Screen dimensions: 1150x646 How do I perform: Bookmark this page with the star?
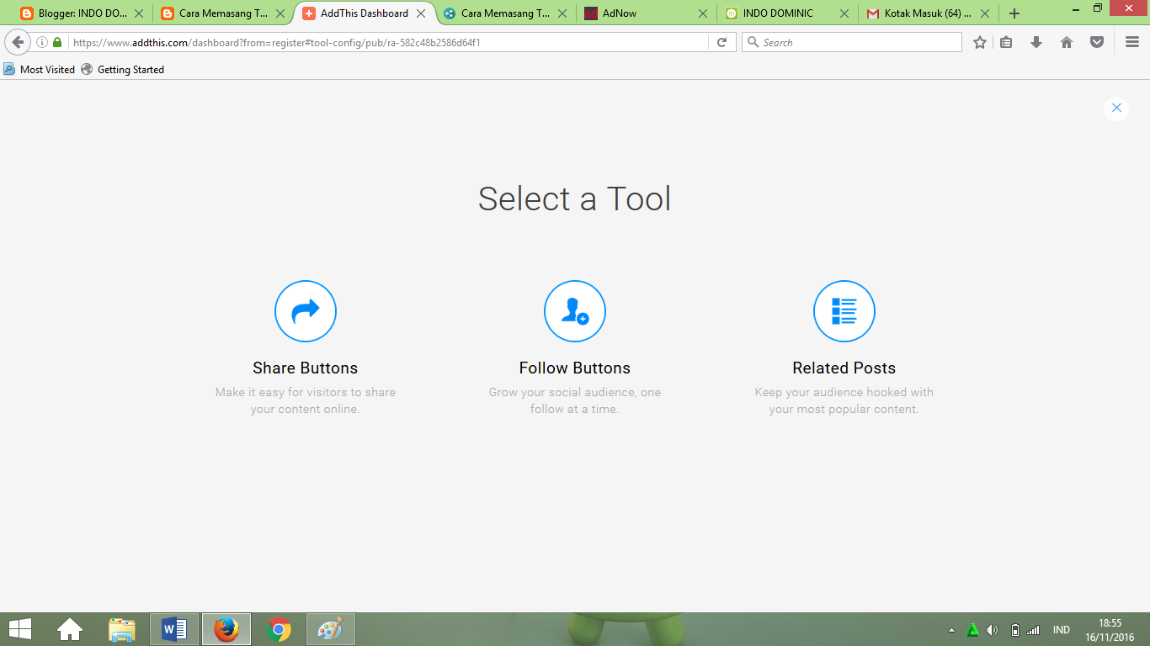[x=980, y=42]
